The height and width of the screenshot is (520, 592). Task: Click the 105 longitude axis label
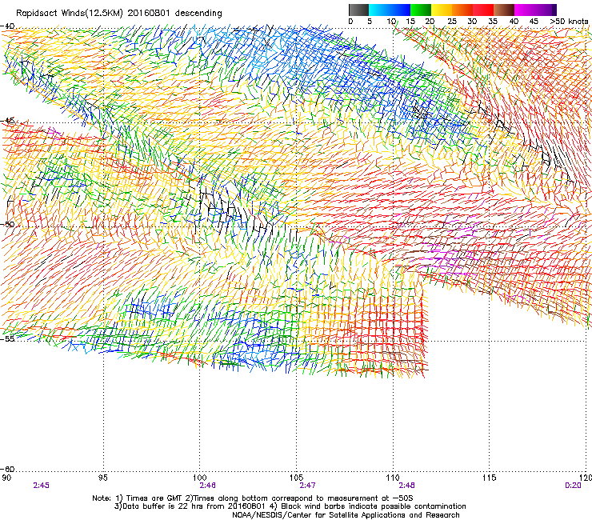pyautogui.click(x=296, y=478)
